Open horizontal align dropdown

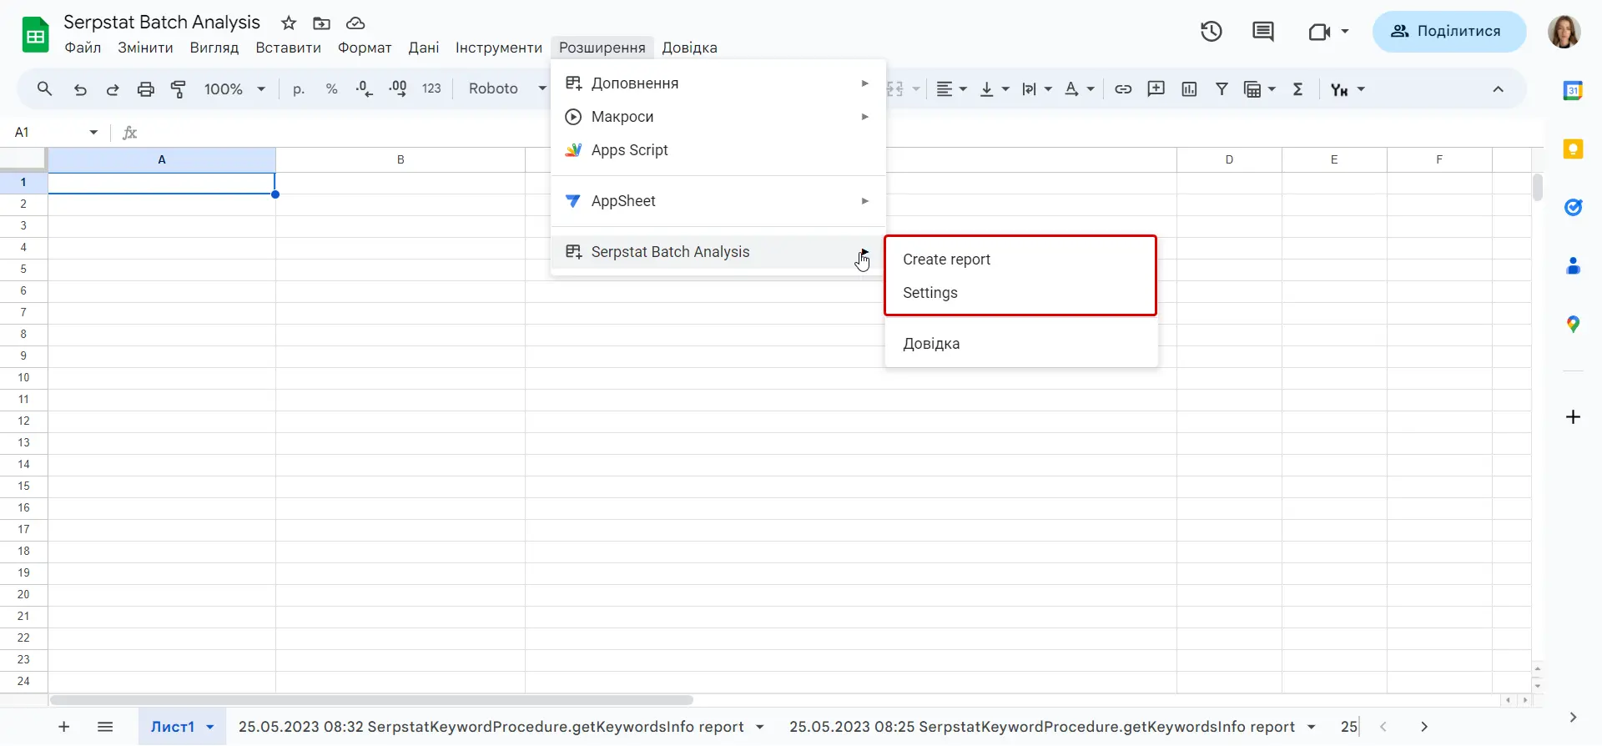(951, 89)
